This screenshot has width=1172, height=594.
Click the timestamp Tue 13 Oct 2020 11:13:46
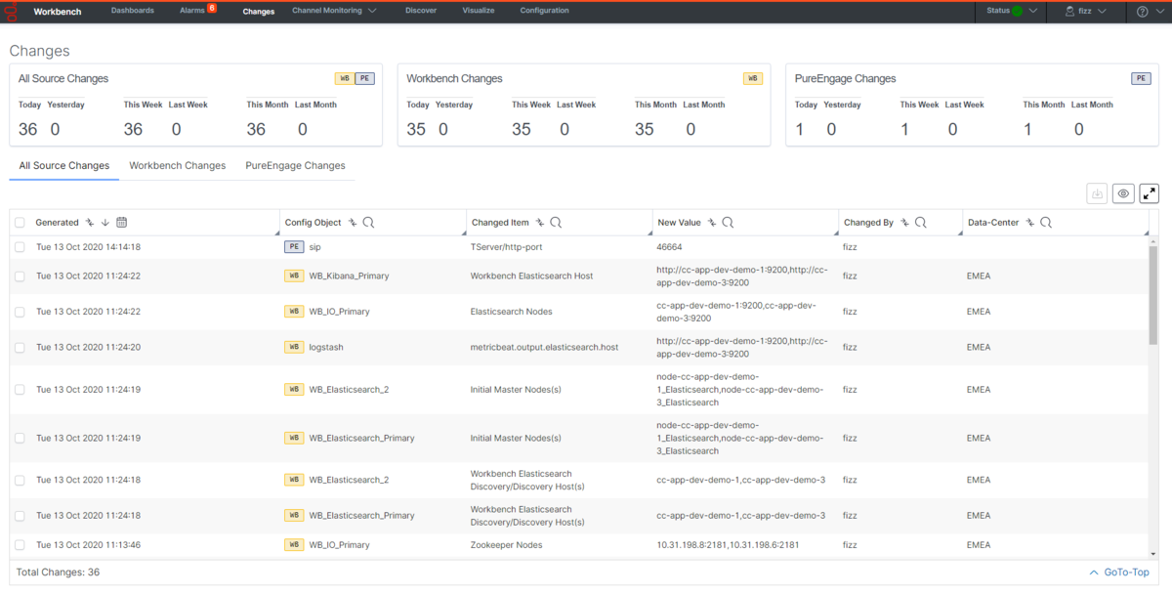[x=89, y=545]
